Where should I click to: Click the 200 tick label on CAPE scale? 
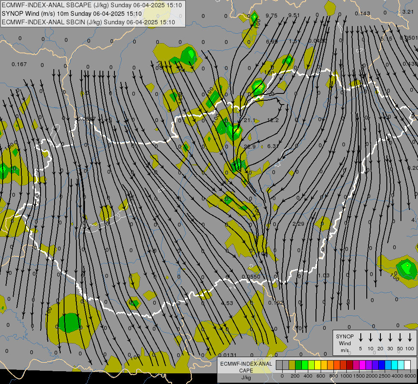pos(295,376)
